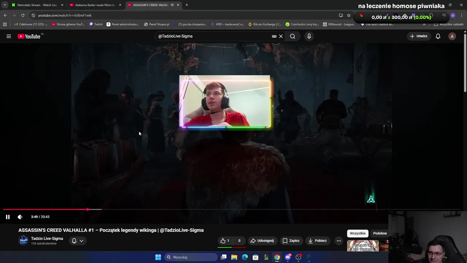The width and height of the screenshot is (467, 263).
Task: Seek by clicking the red progress scrubber
Action: pyautogui.click(x=88, y=209)
